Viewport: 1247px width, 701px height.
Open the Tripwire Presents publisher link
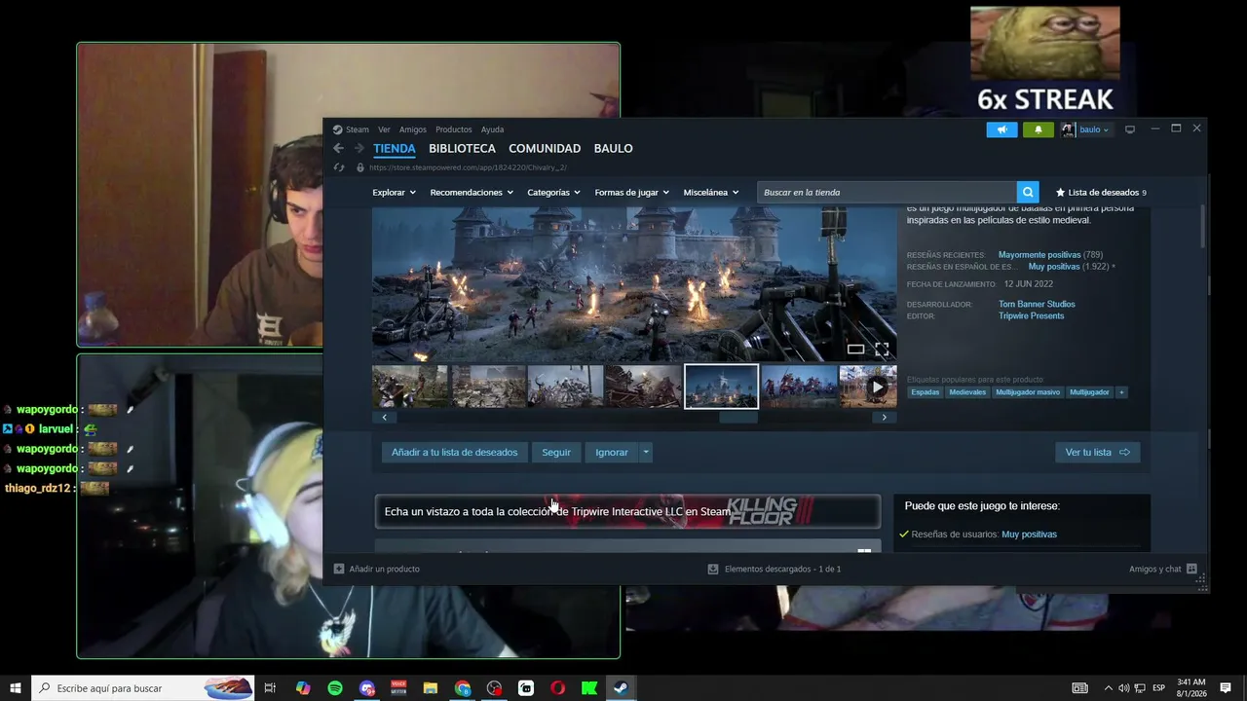(x=1031, y=315)
